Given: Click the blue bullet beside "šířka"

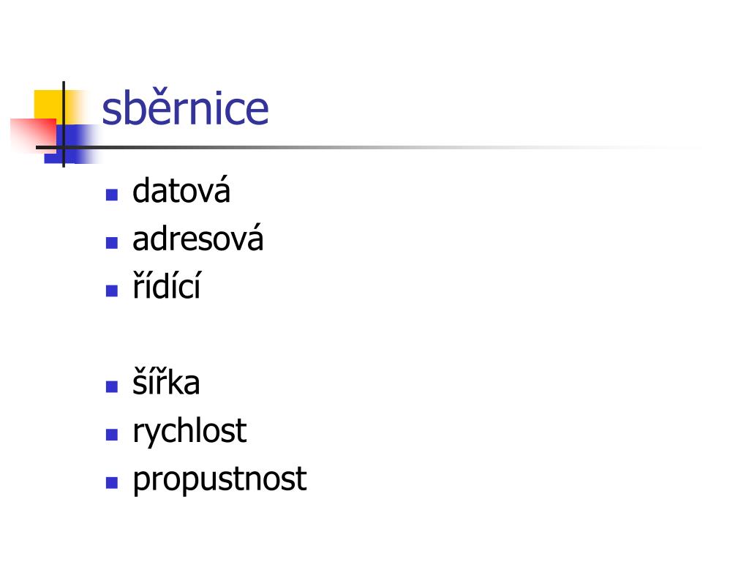Looking at the screenshot, I should pos(112,386).
